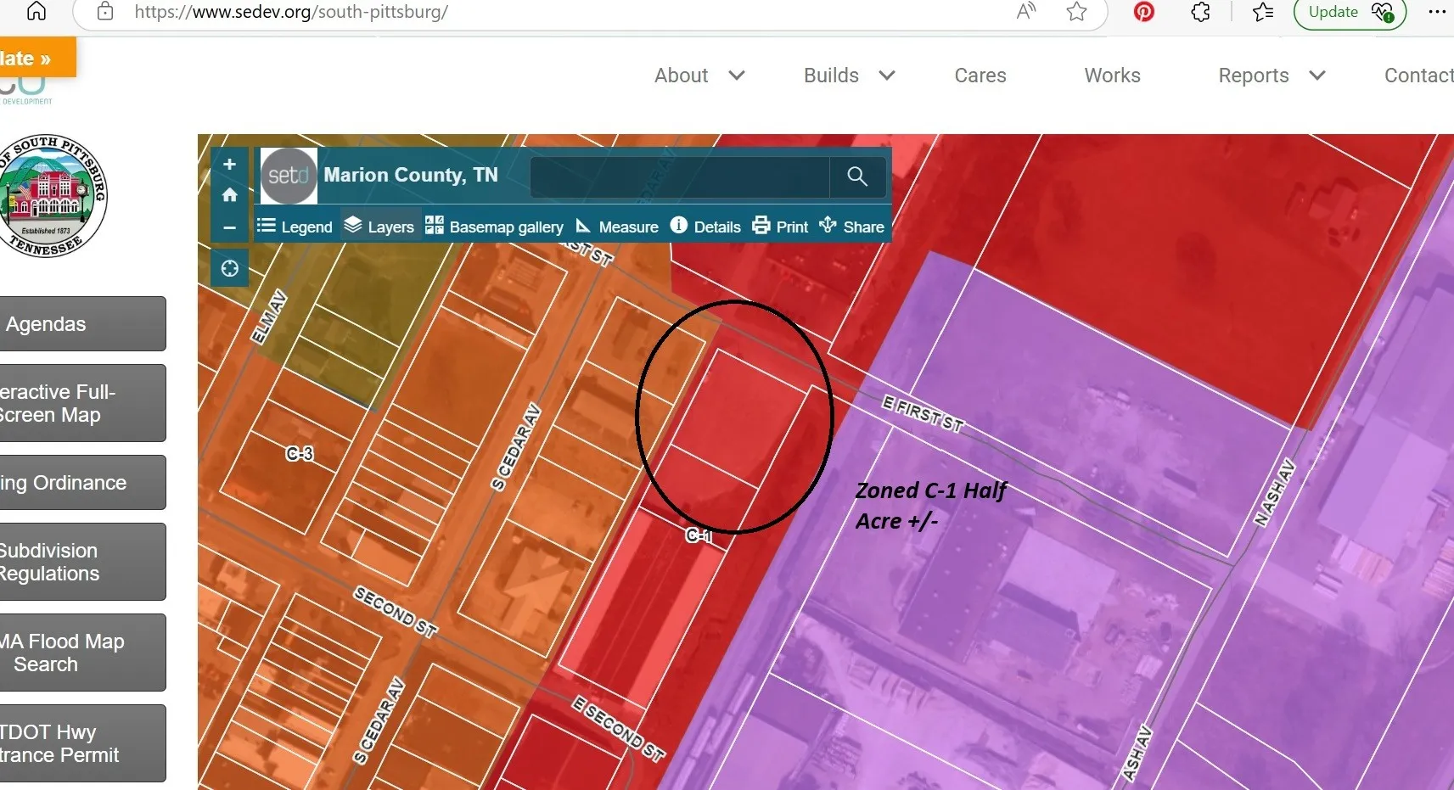Viewport: 1454px width, 790px height.
Task: Open browser settings ellipsis menu
Action: [x=1437, y=11]
